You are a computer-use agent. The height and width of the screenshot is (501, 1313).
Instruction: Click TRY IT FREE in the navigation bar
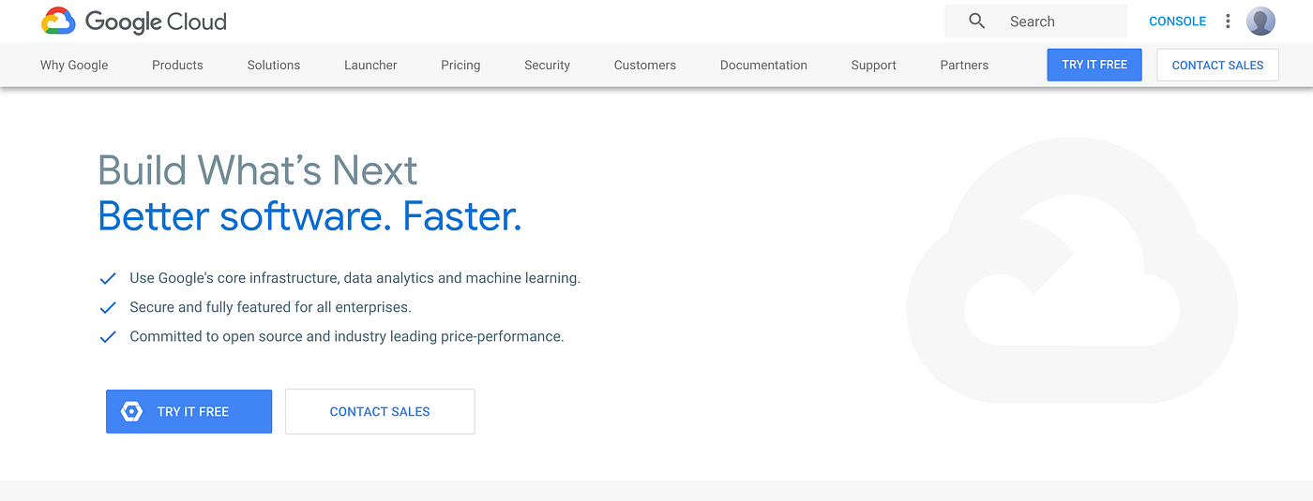tap(1094, 65)
